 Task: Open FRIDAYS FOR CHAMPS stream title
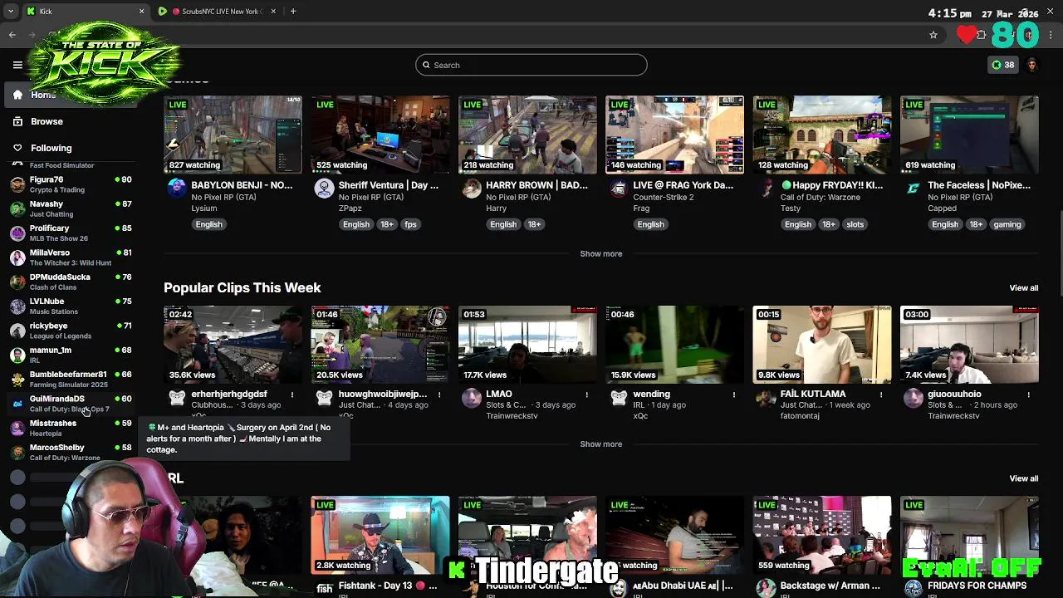point(977,586)
